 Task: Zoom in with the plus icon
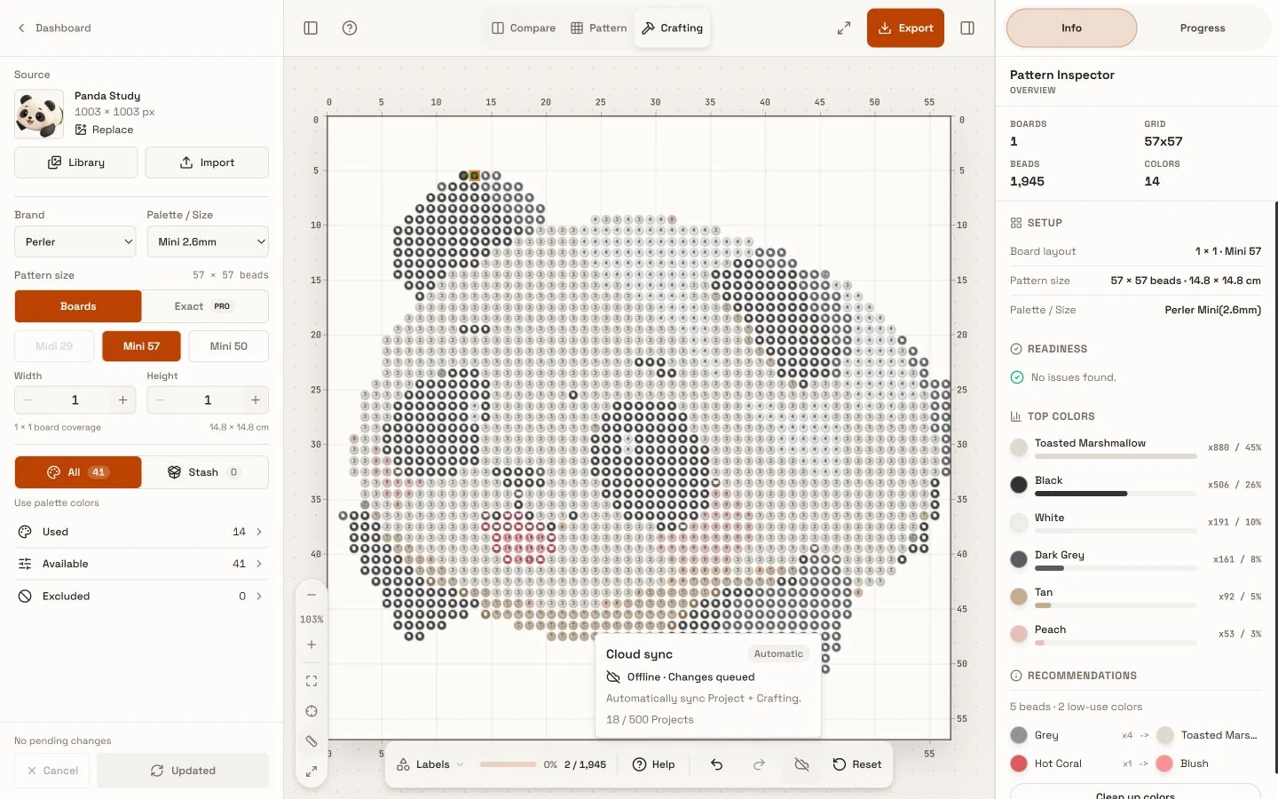312,645
